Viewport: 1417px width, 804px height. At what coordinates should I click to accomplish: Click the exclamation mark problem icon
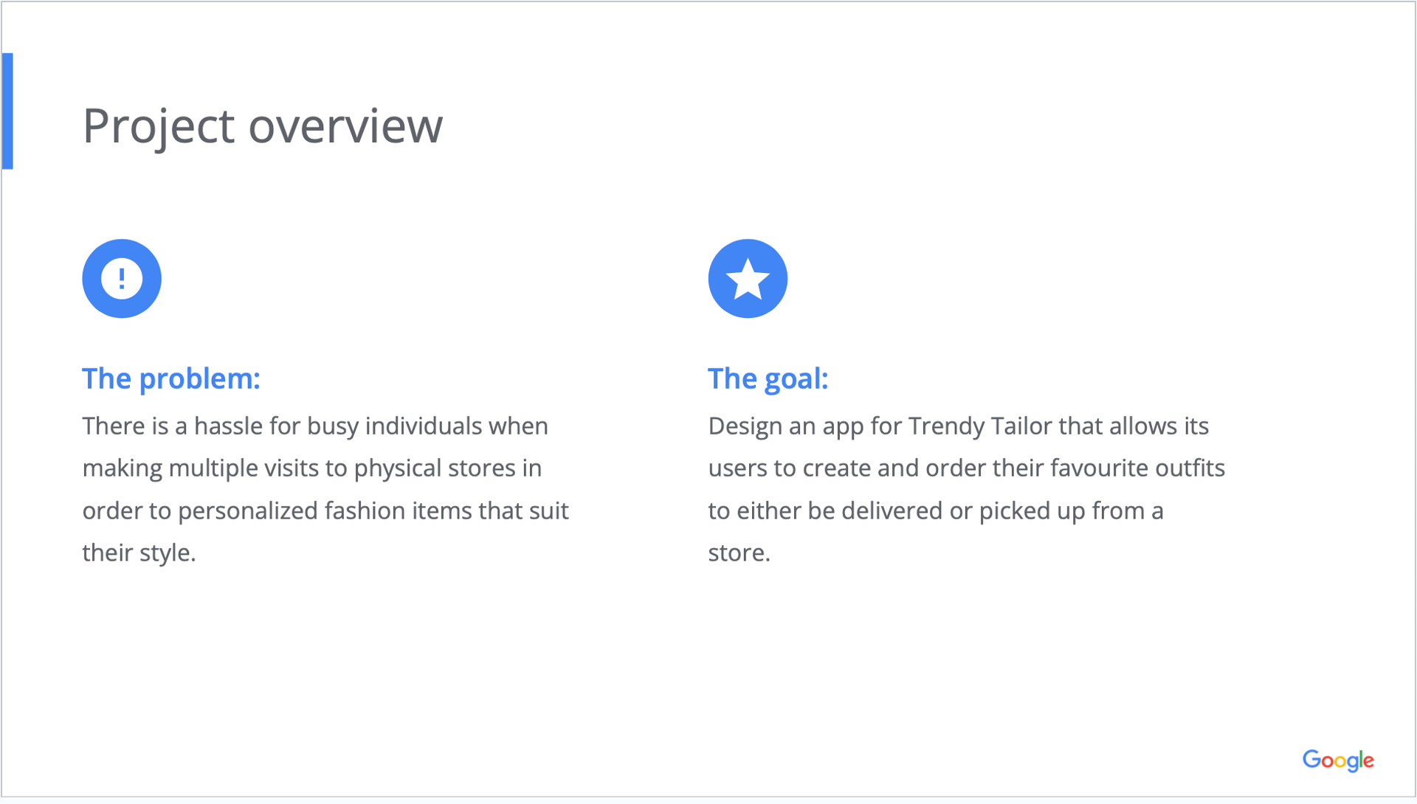(x=122, y=279)
